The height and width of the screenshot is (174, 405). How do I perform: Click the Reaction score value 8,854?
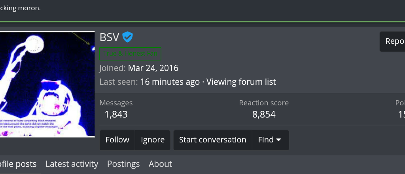click(x=264, y=115)
